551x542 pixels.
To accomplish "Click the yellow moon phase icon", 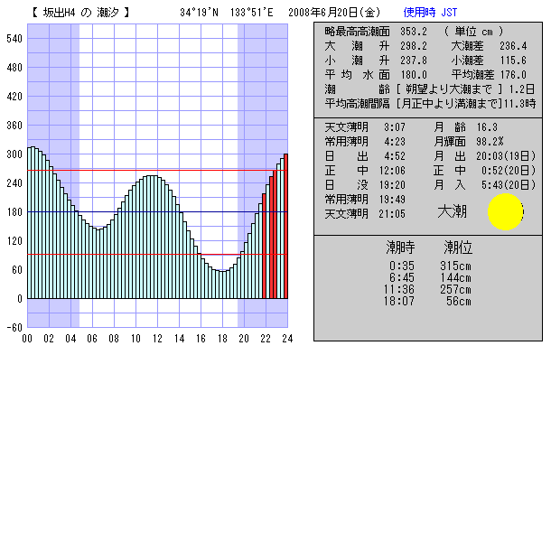I will 505,211.
